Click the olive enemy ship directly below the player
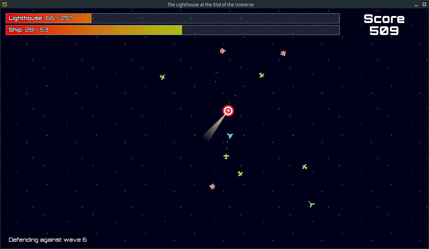429x249 pixels. pos(226,156)
